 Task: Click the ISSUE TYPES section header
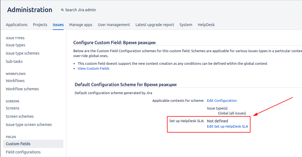[x=15, y=38]
